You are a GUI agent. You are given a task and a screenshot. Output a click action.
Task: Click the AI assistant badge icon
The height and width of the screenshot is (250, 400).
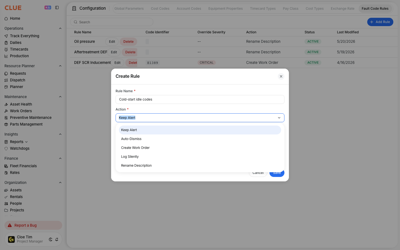pos(48,7)
